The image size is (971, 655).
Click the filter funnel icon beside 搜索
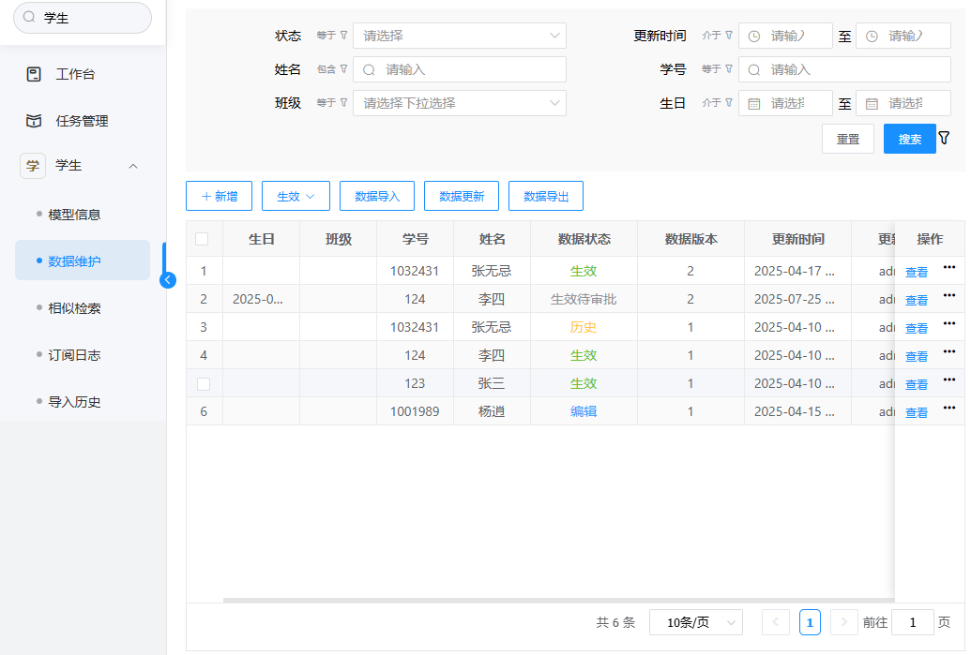click(x=944, y=138)
